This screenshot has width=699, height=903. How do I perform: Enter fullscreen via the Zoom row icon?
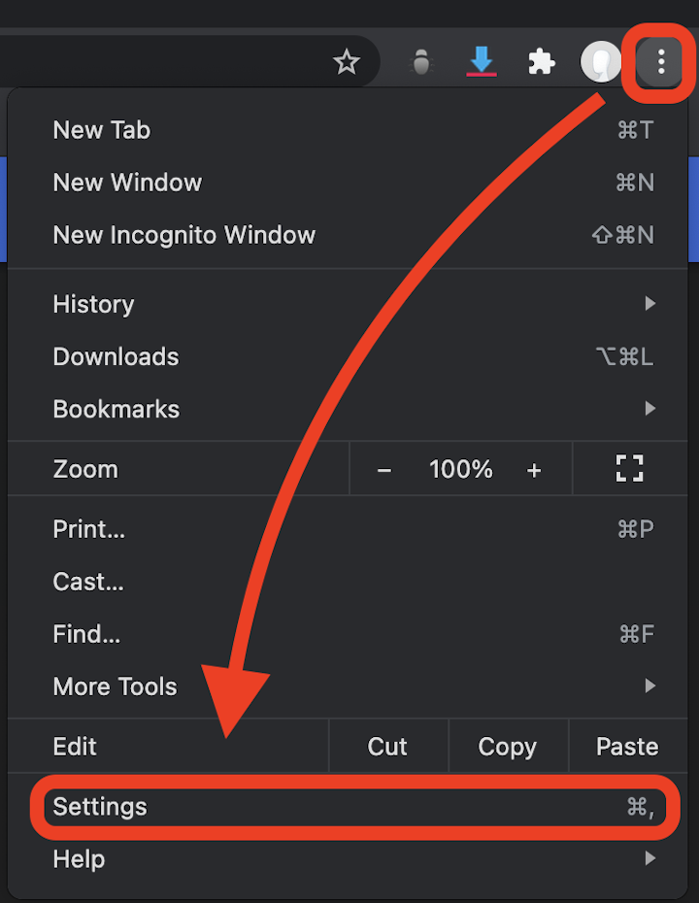(629, 468)
